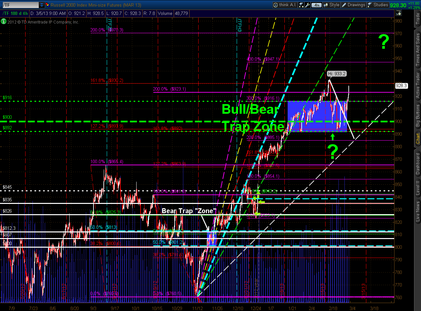
Task: Click the 100.0% ($865.4) Fibonacci label
Action: (107, 161)
